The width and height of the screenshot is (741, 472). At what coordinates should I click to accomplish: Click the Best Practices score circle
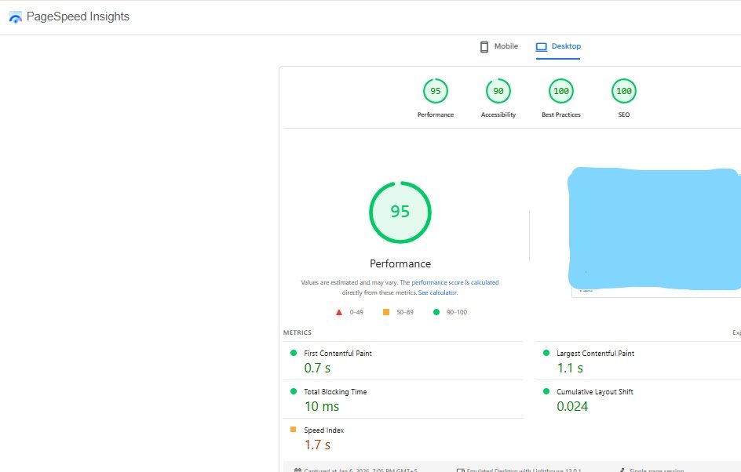(x=560, y=91)
